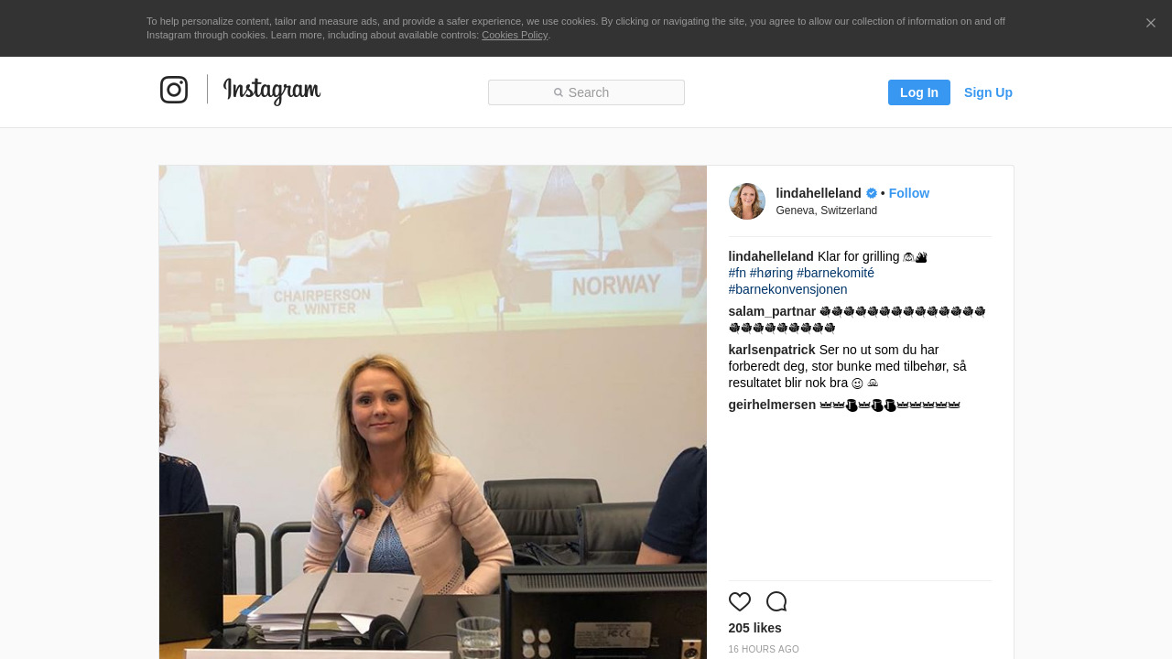1172x659 pixels.
Task: Focus the Search input field
Action: coord(586,92)
